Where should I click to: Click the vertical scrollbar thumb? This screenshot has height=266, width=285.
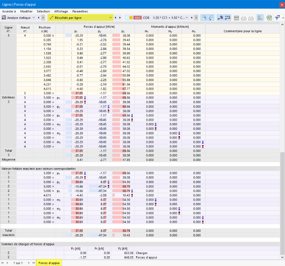pyautogui.click(x=282, y=203)
